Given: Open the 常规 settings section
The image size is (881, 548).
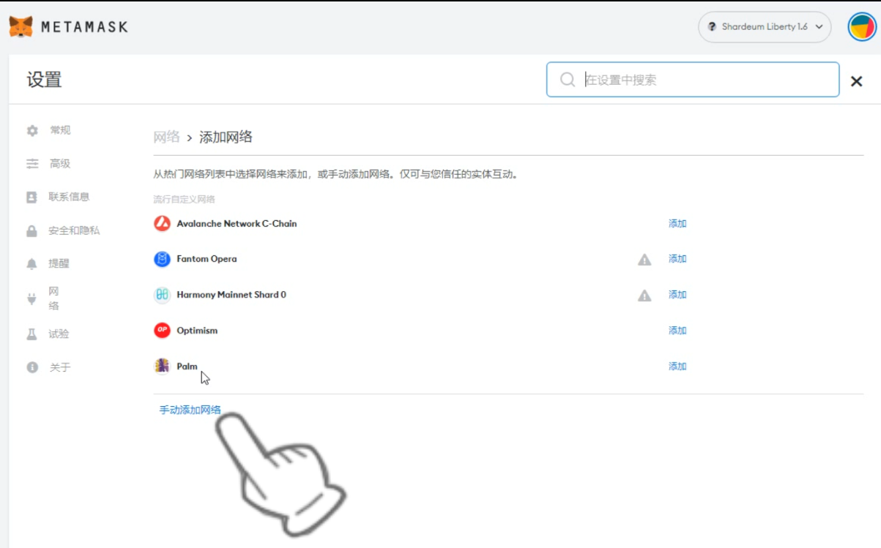Looking at the screenshot, I should tap(59, 130).
